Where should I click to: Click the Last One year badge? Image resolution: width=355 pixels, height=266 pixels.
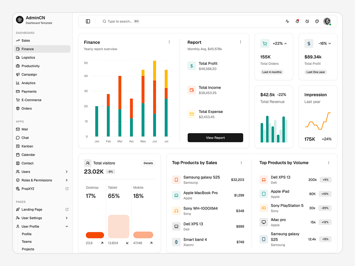[316, 72]
